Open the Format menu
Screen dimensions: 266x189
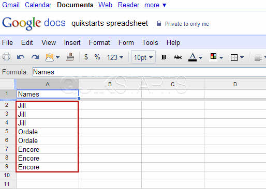tap(99, 42)
